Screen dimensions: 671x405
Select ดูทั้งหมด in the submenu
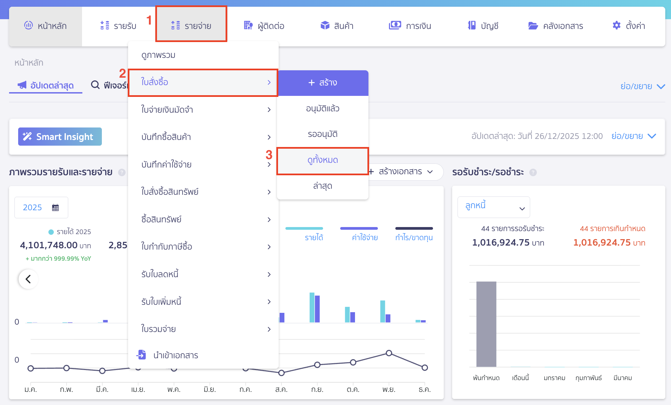click(322, 160)
